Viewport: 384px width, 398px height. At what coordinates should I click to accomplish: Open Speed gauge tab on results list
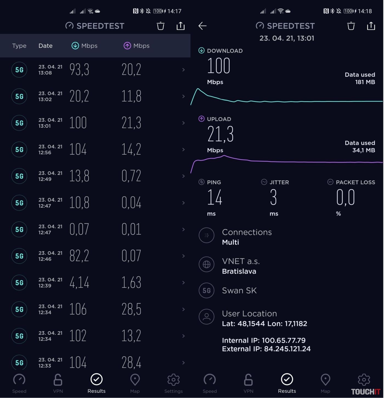coord(19,383)
